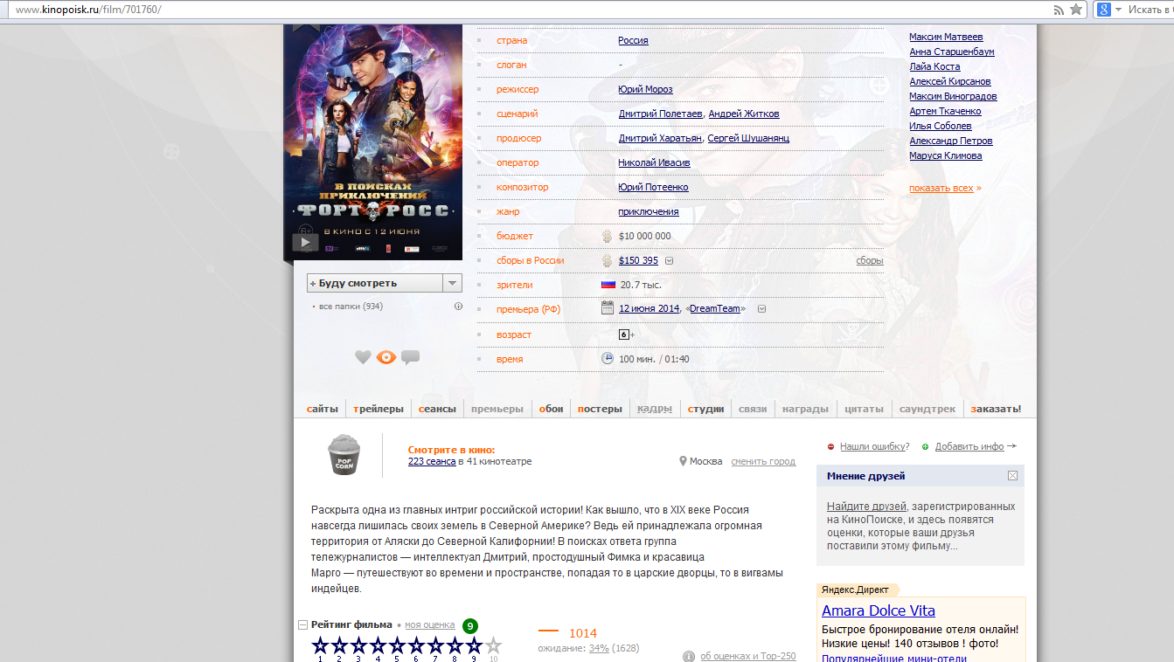Open the сеансы tab
The height and width of the screenshot is (662, 1174).
point(437,409)
